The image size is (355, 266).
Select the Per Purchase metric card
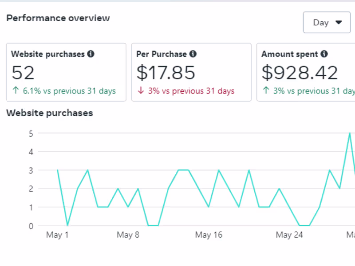191,72
